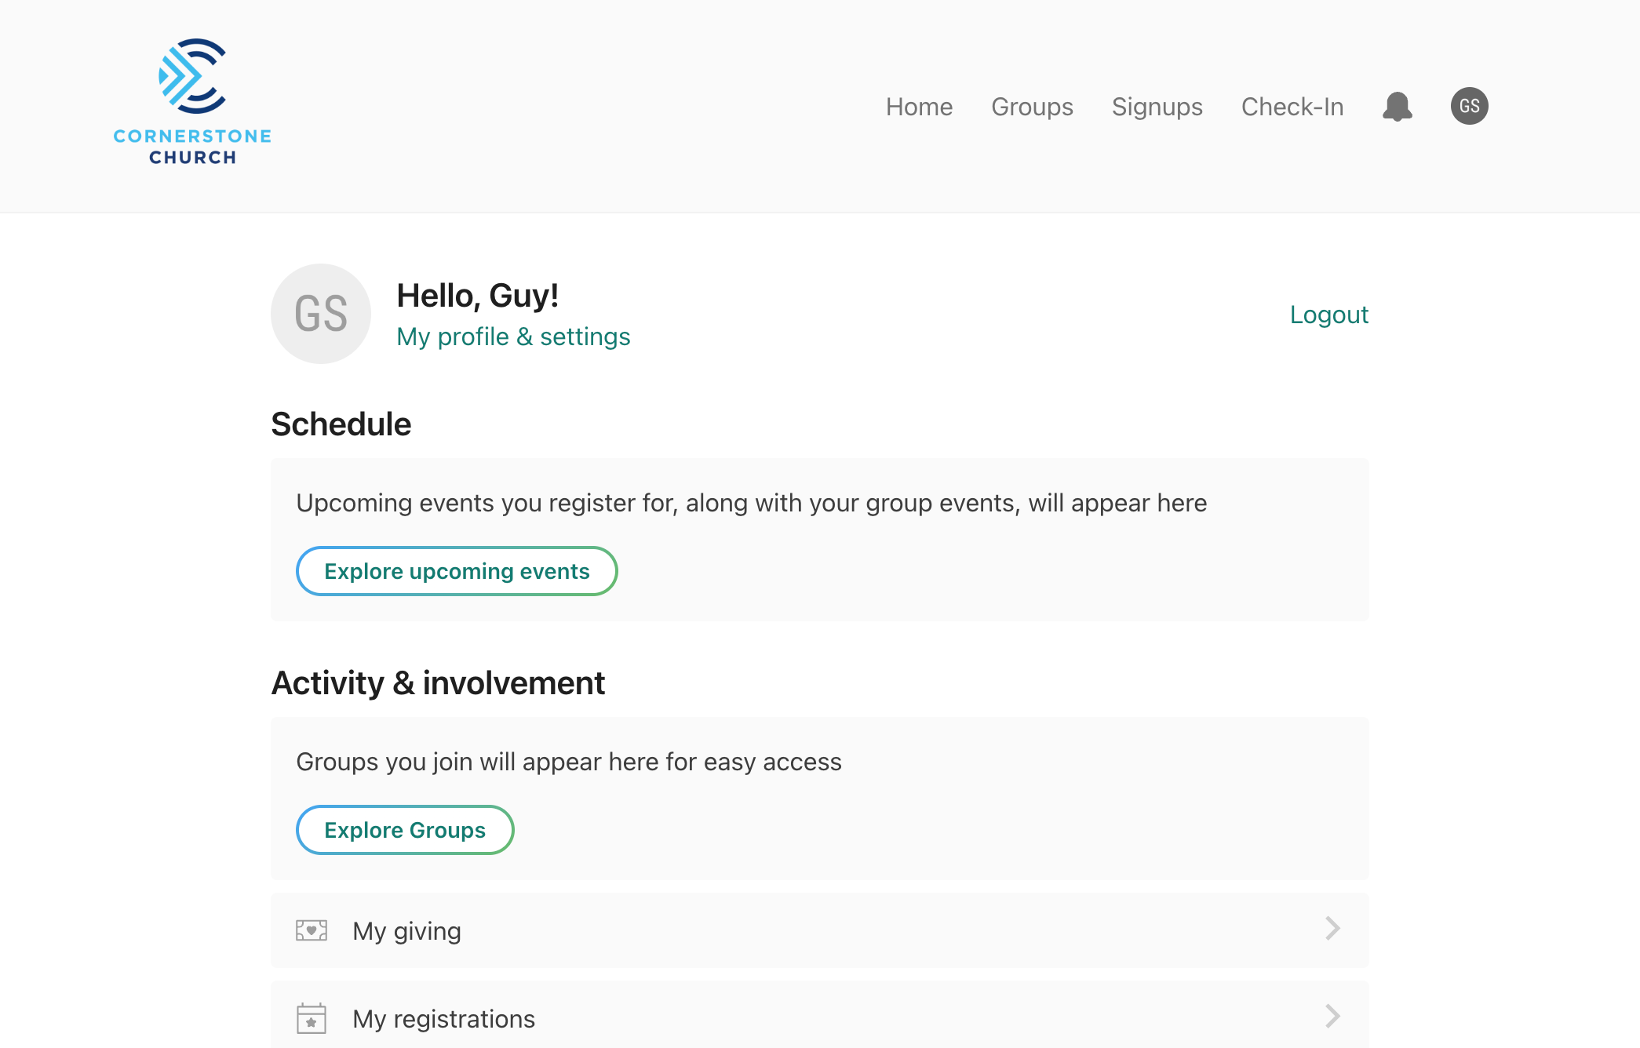Screen dimensions: 1640x1048
Task: Open the My registrations row
Action: pyautogui.click(x=820, y=1017)
